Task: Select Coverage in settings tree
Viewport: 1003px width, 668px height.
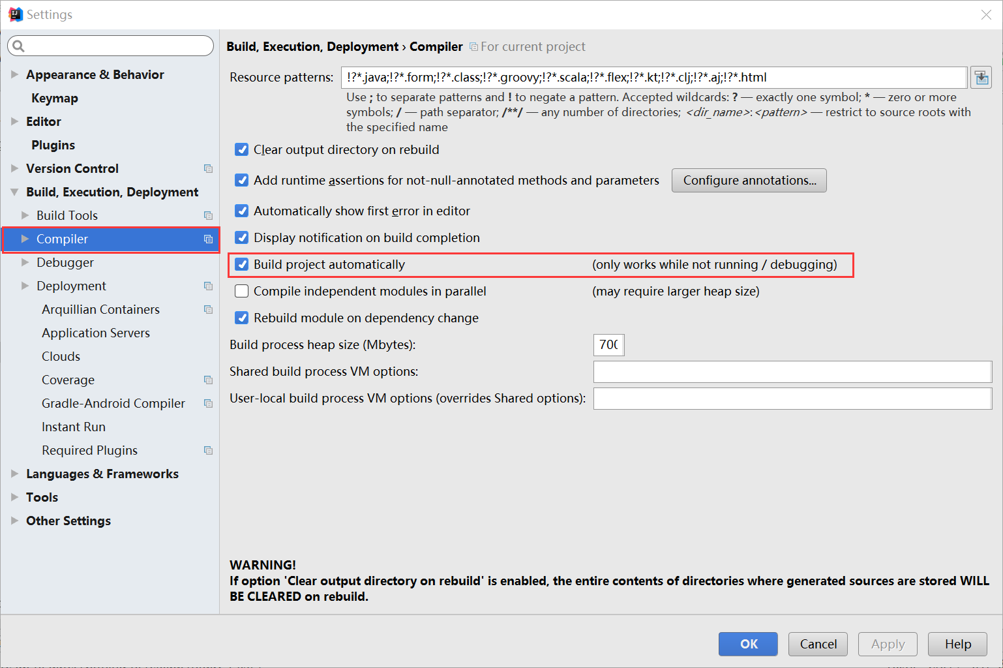Action: [68, 380]
